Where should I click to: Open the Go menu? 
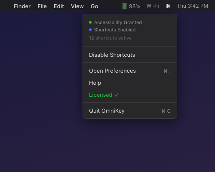tap(94, 6)
